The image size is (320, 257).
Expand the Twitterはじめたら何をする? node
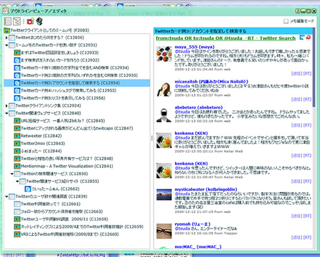pos(5,38)
